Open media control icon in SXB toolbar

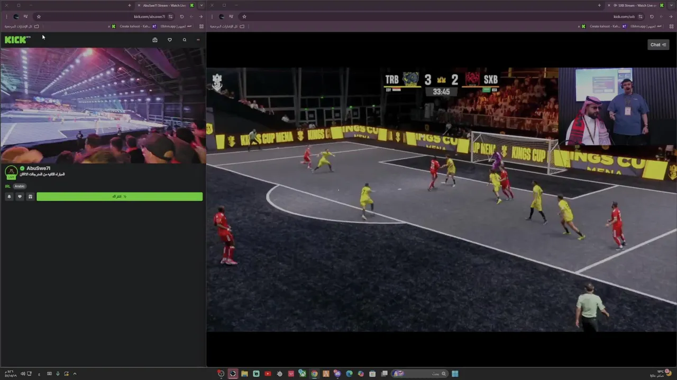[231, 16]
